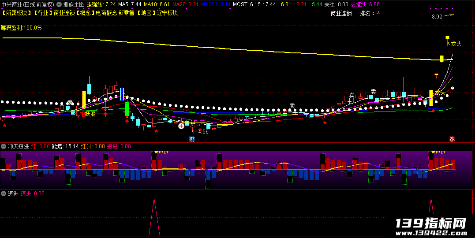Click the 电商概念 concept link
475x238 pixels.
click(x=106, y=13)
